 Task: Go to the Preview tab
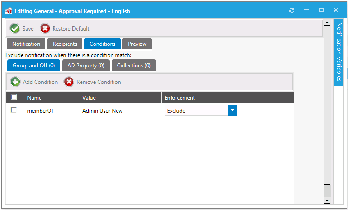[137, 44]
